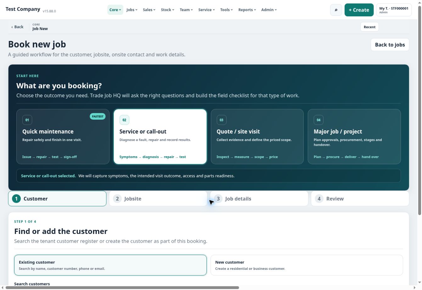Click the 01 number badge on Quick maintenance
This screenshot has width=422, height=290.
click(x=27, y=120)
